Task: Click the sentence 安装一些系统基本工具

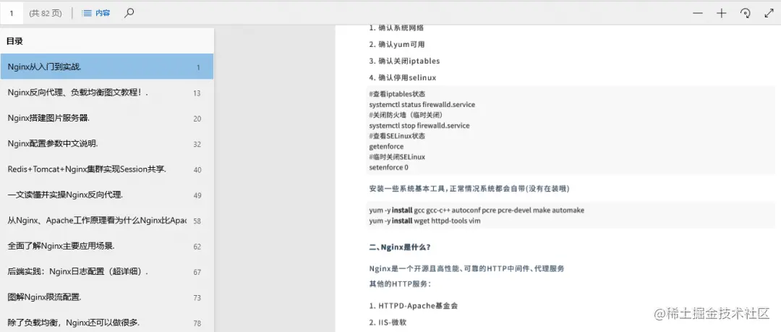Action: tap(469, 189)
